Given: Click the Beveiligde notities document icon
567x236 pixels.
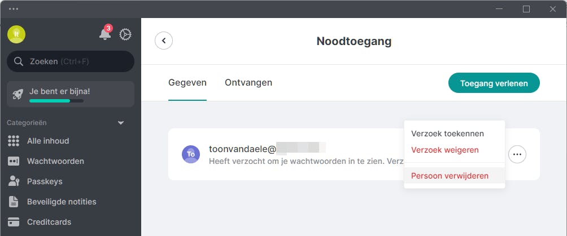Looking at the screenshot, I should tap(14, 202).
